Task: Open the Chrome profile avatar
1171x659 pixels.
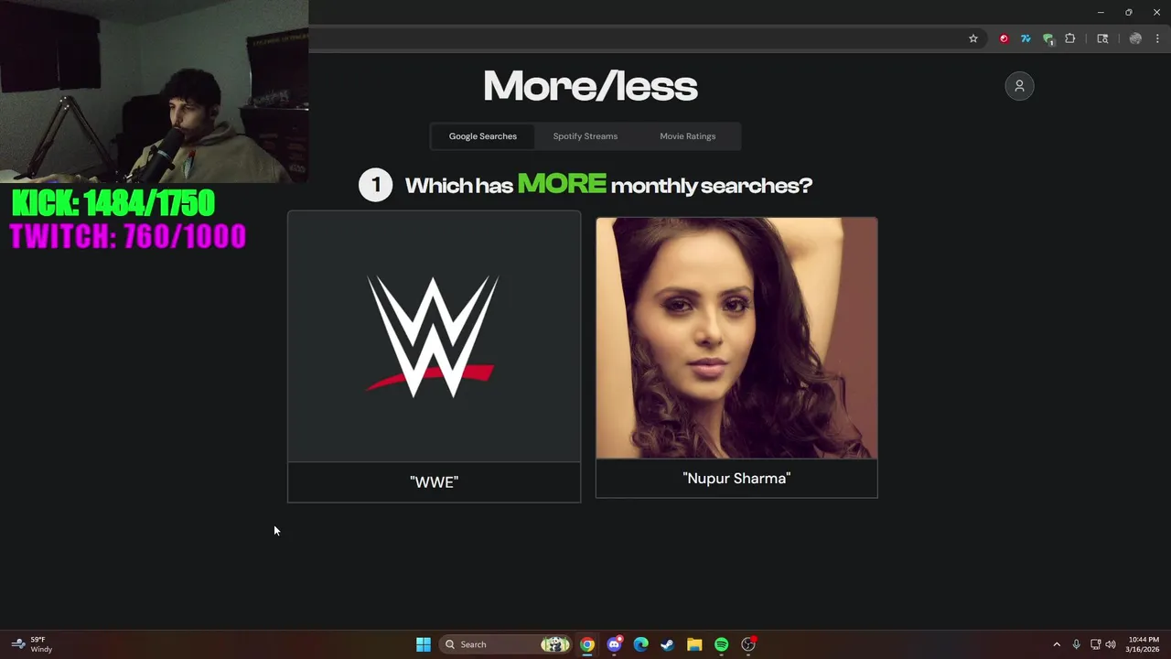Action: pyautogui.click(x=1135, y=38)
